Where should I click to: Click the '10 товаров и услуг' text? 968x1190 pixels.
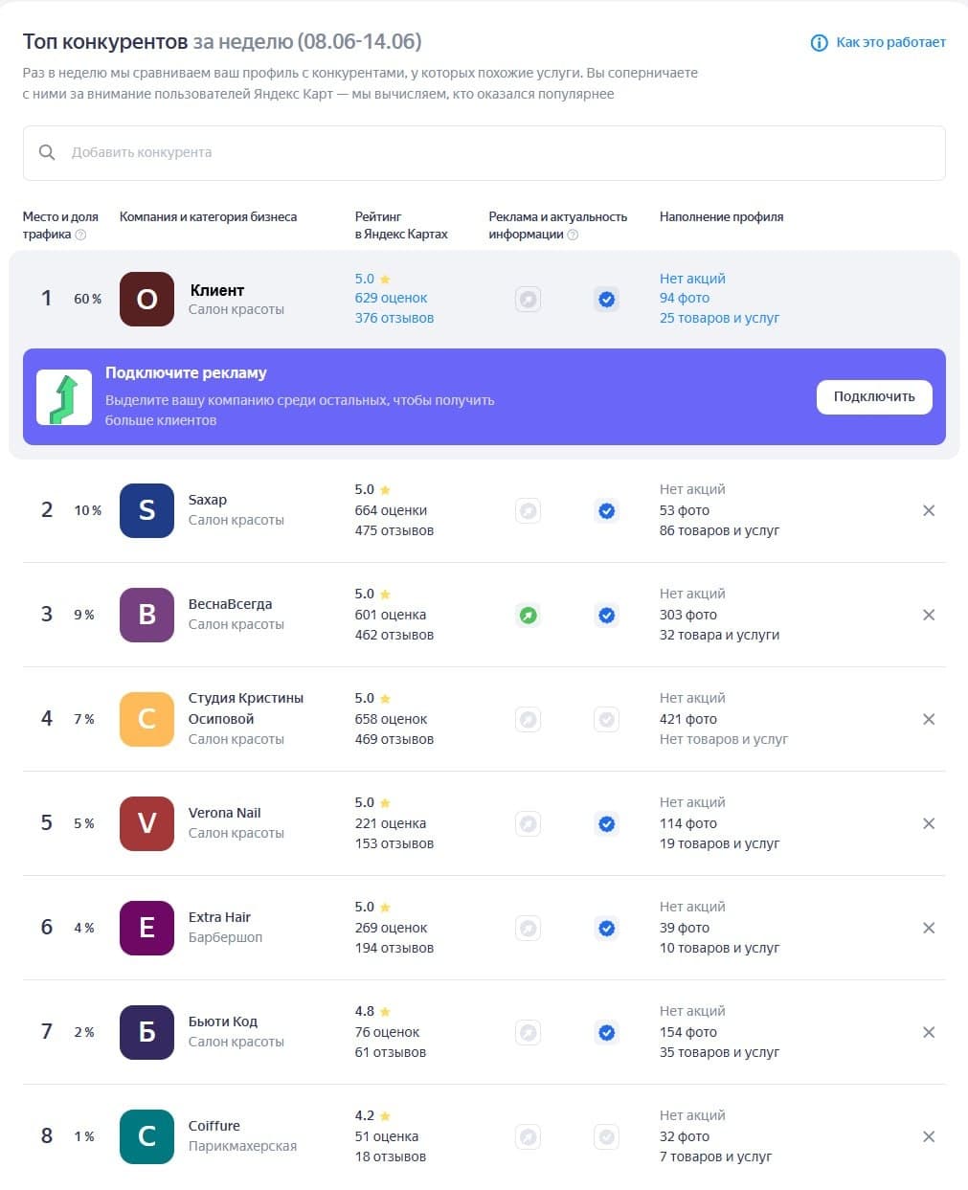point(719,948)
